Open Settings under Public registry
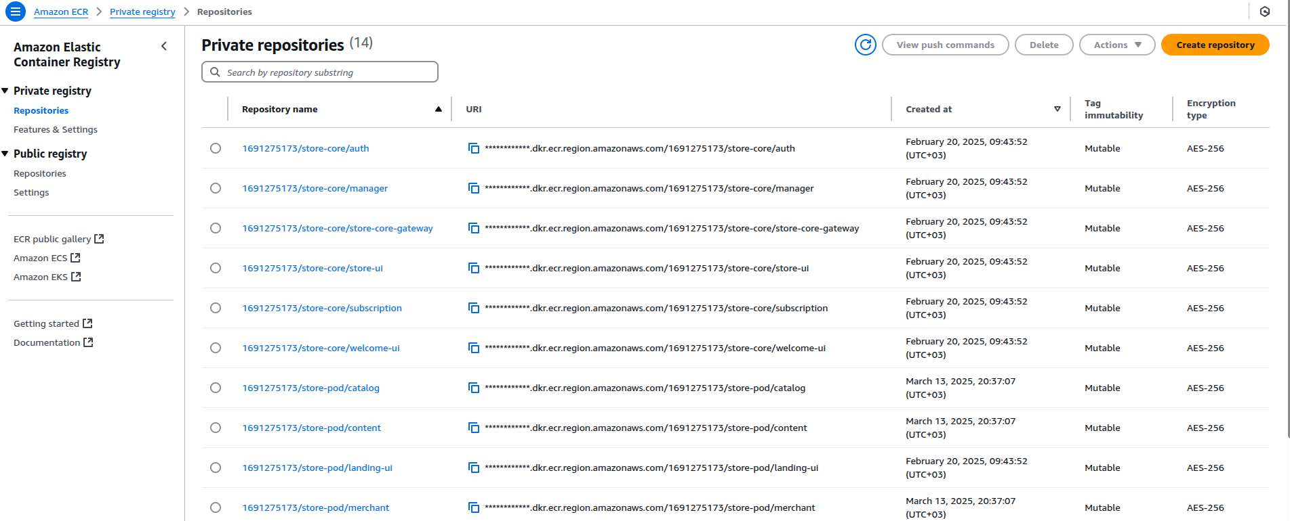Image resolution: width=1290 pixels, height=521 pixels. click(x=31, y=192)
